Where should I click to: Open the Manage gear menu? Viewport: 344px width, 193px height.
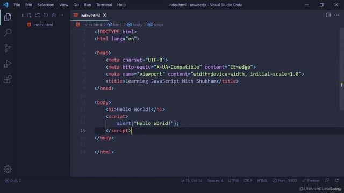point(8,169)
